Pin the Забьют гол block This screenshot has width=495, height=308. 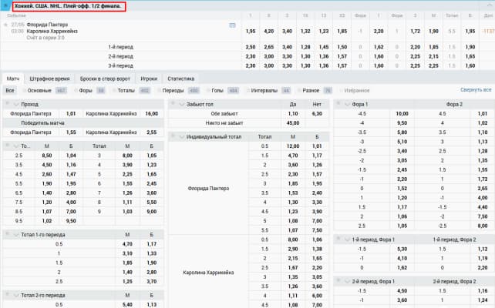(x=173, y=103)
